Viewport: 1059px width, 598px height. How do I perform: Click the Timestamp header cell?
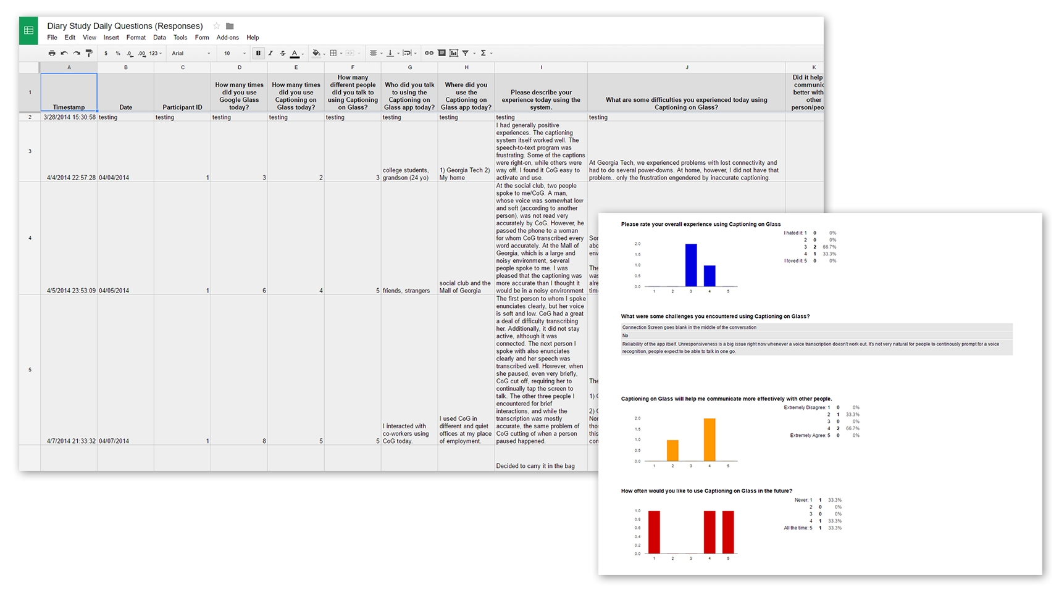pyautogui.click(x=69, y=93)
